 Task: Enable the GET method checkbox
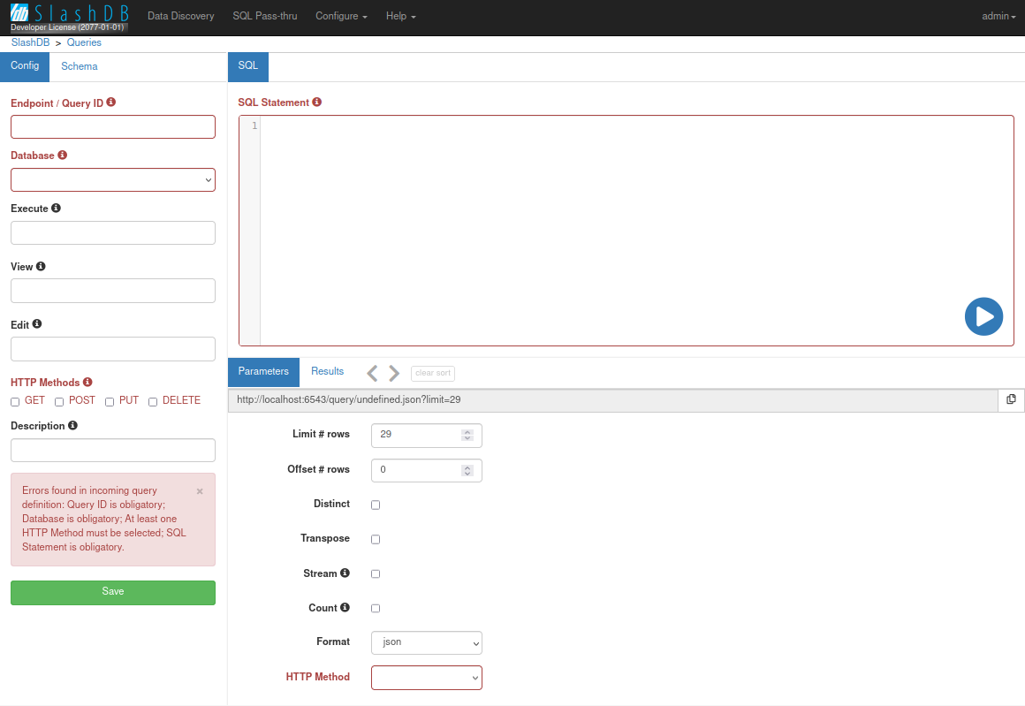coord(15,402)
